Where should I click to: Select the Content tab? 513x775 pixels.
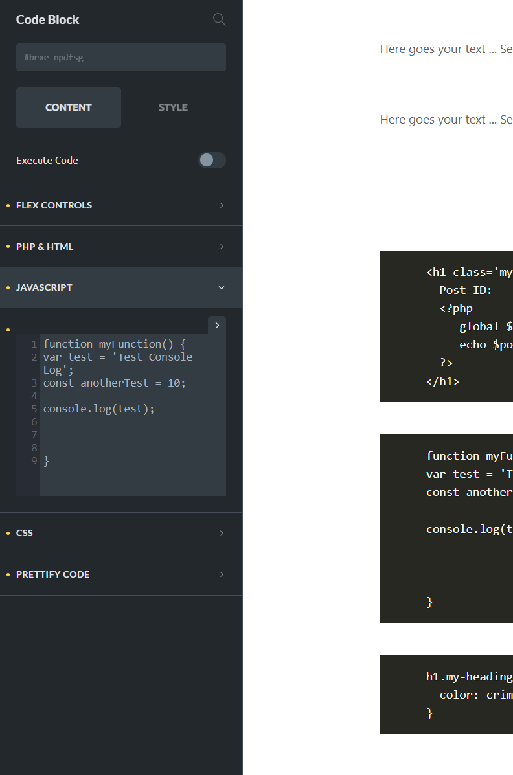click(68, 107)
